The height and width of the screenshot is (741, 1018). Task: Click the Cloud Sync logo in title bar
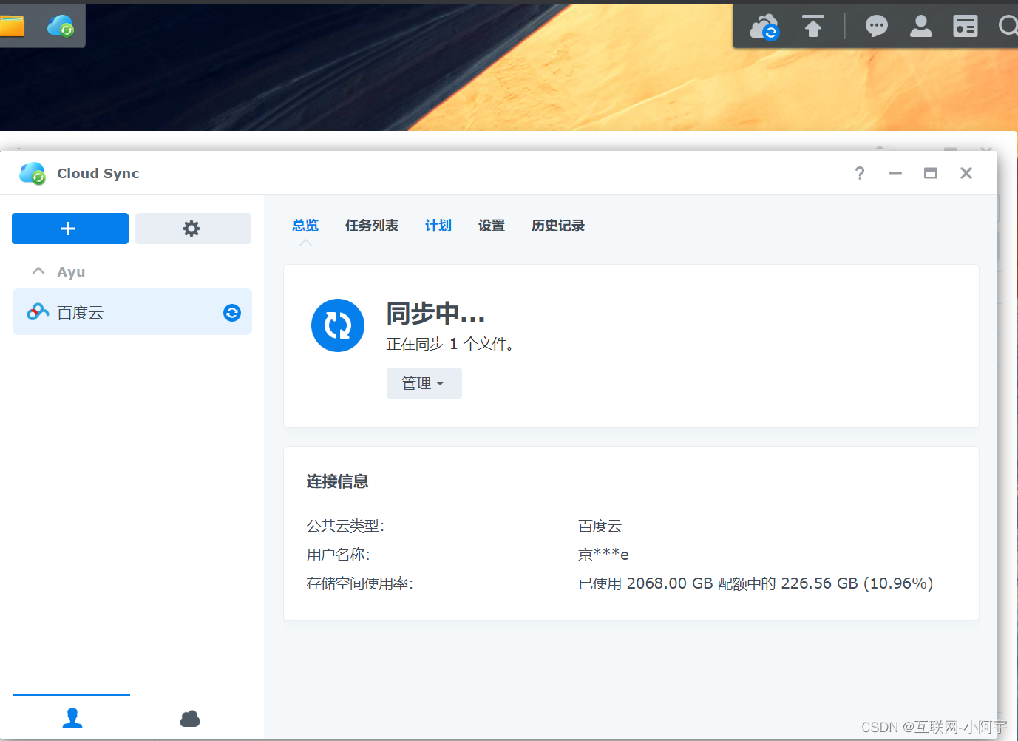coord(33,174)
